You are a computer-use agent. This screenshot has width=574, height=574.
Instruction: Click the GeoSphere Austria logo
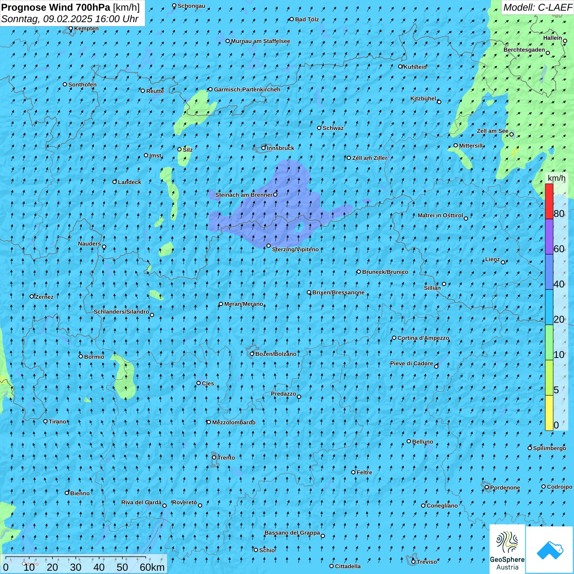[x=507, y=549]
